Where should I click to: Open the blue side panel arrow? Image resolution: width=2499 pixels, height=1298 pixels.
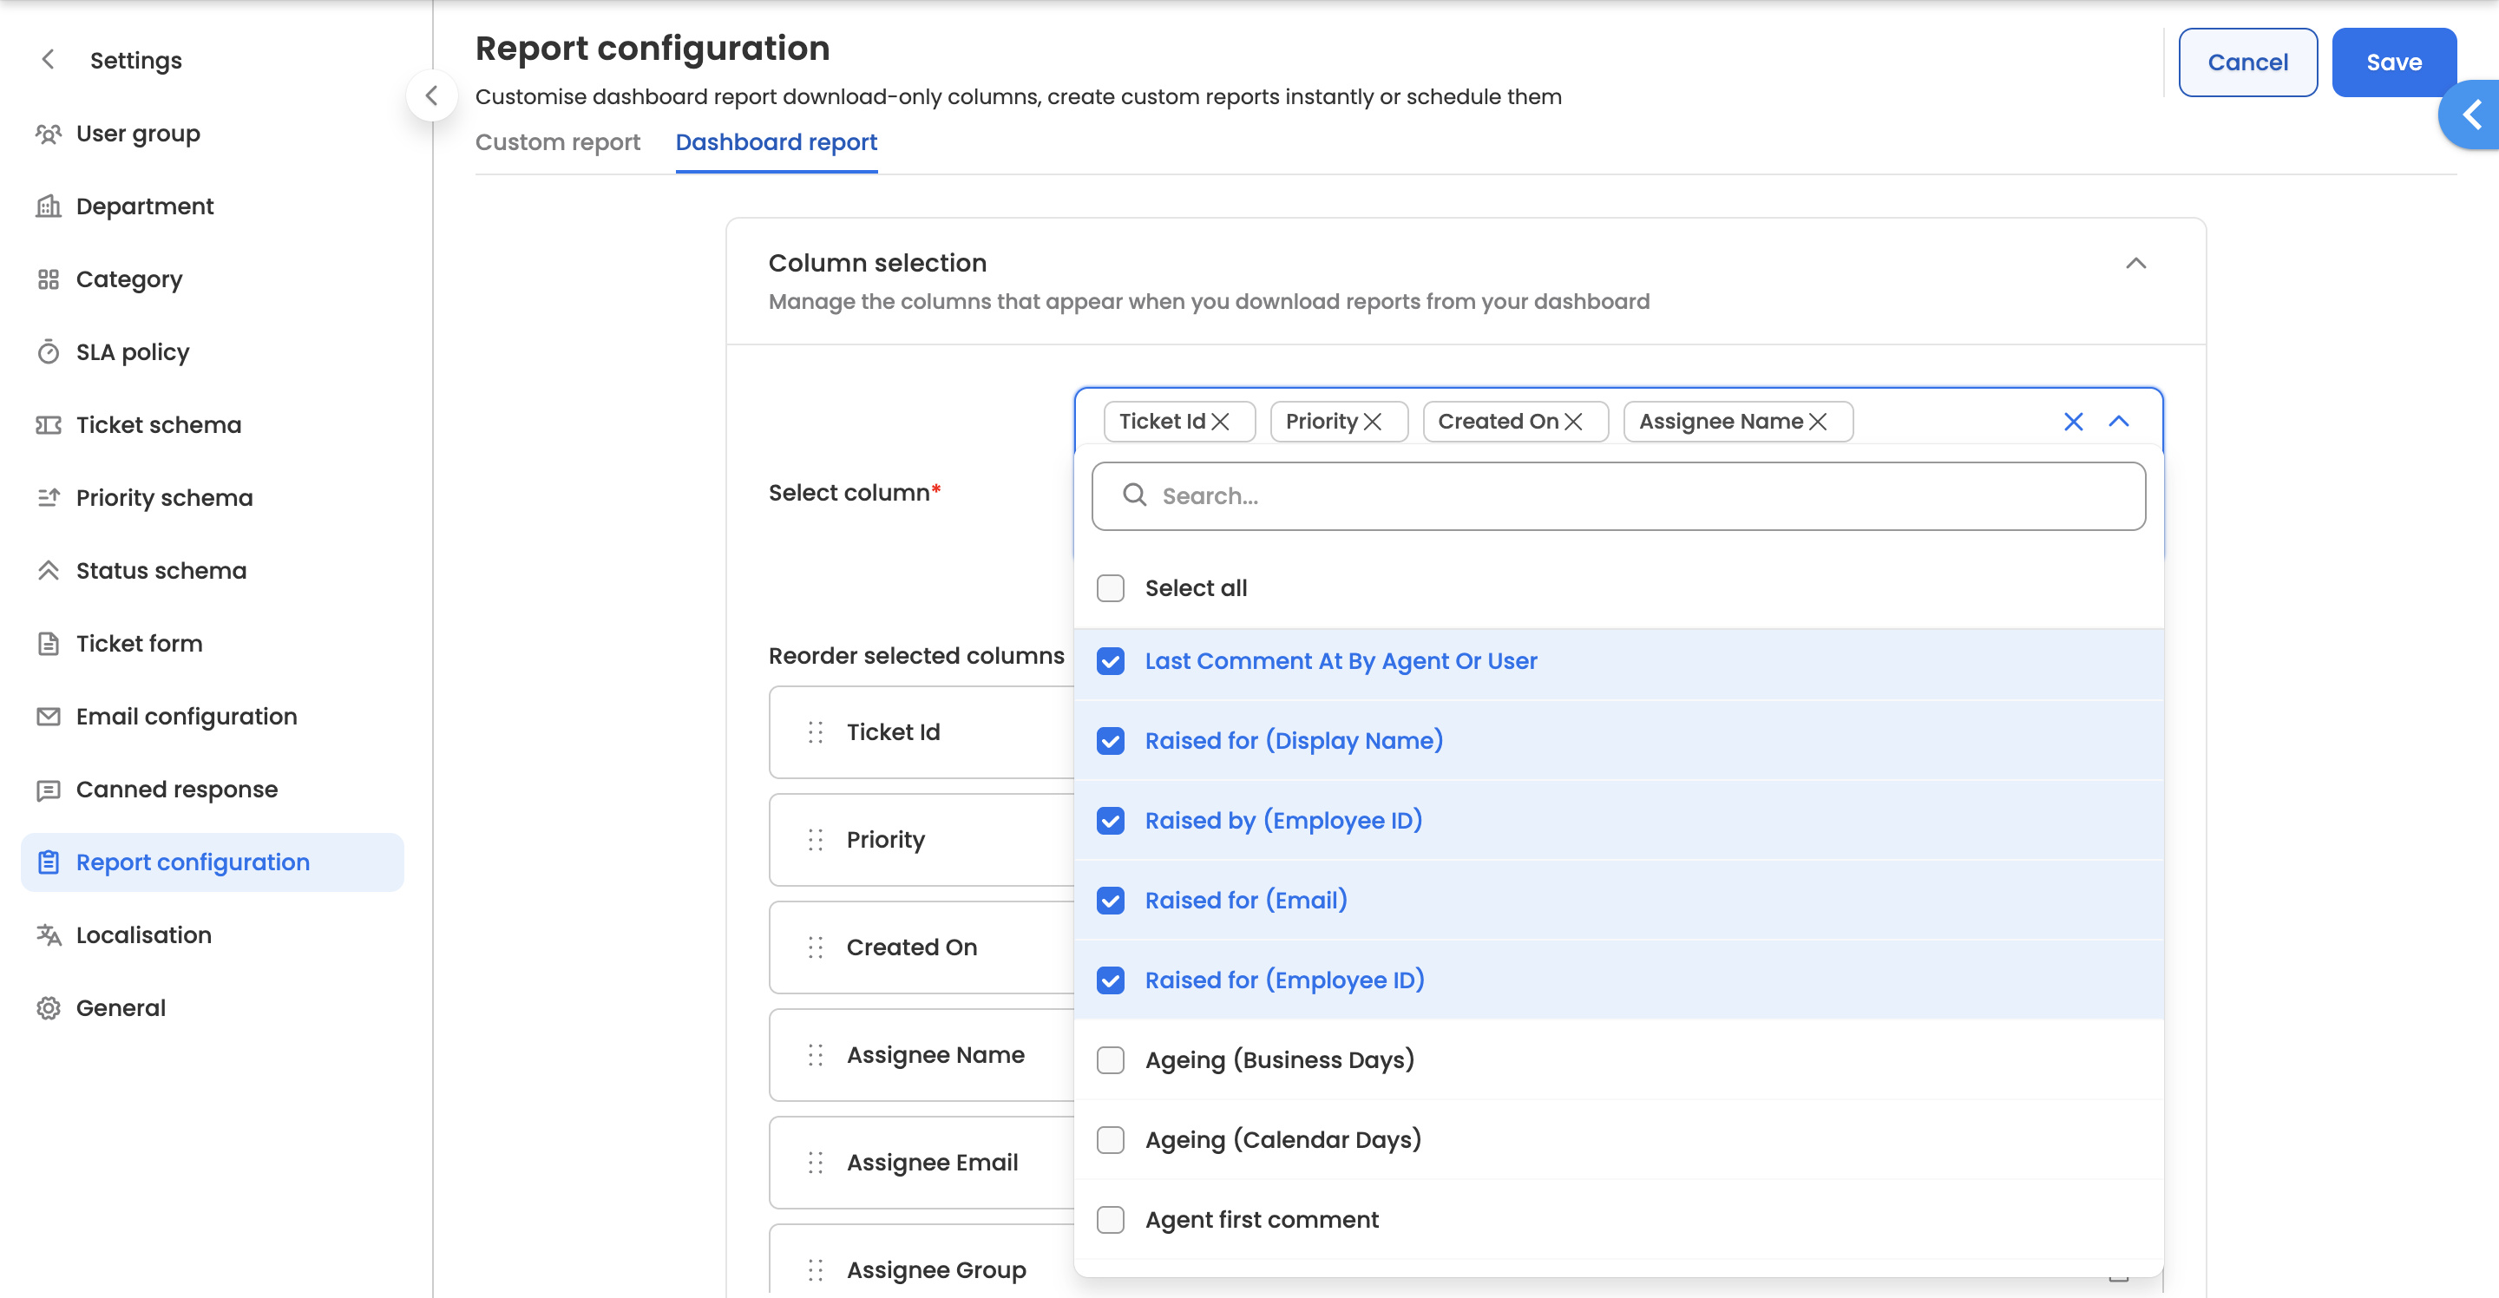pos(2472,115)
